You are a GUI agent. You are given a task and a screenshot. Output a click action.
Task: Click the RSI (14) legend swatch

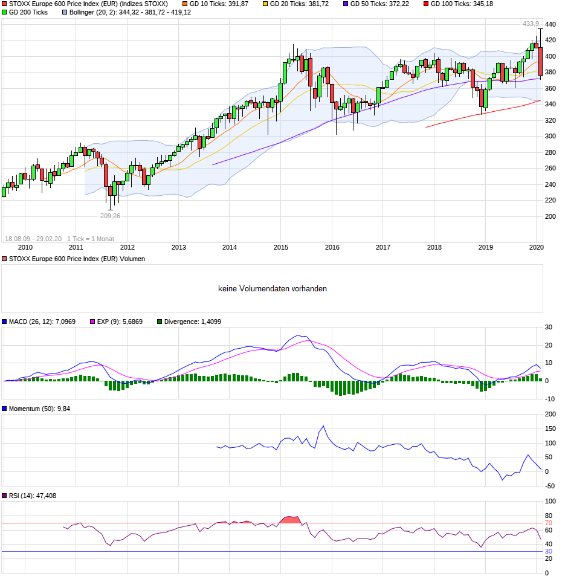pyautogui.click(x=5, y=496)
